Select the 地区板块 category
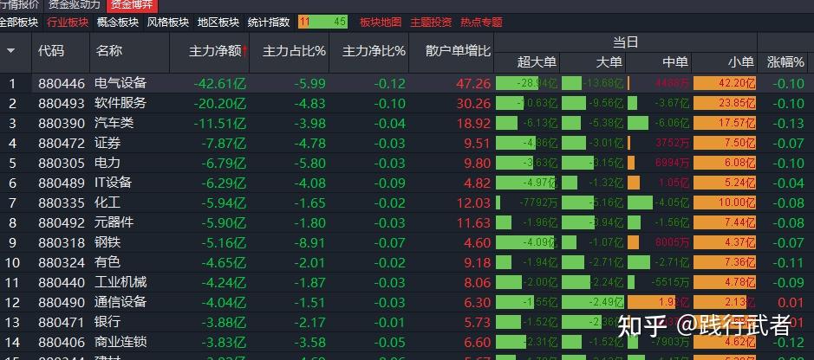The image size is (814, 360). pyautogui.click(x=218, y=22)
